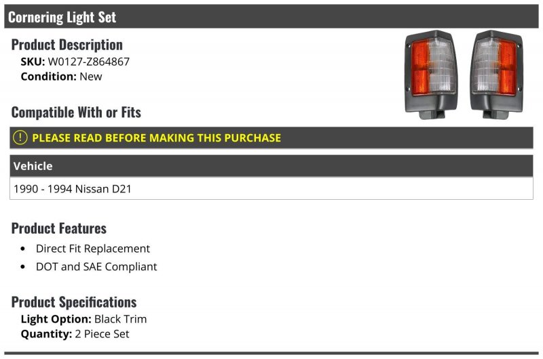Click the Vehicle table header
Image resolution: width=543 pixels, height=359 pixels.
point(271,166)
